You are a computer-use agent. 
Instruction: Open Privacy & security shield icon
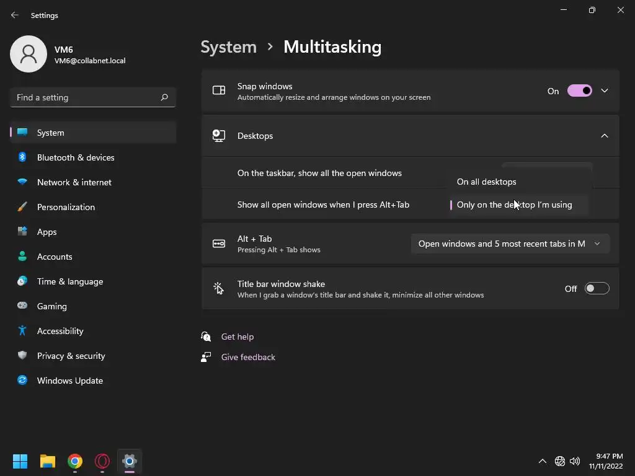(x=22, y=356)
